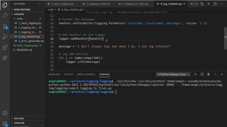Maximize the panel with up chevron
Viewport: 227px width, 127px height.
click(x=215, y=74)
